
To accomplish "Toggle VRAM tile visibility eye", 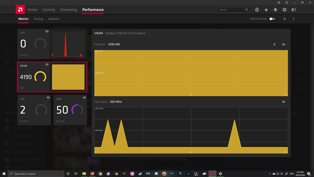I will [47, 65].
